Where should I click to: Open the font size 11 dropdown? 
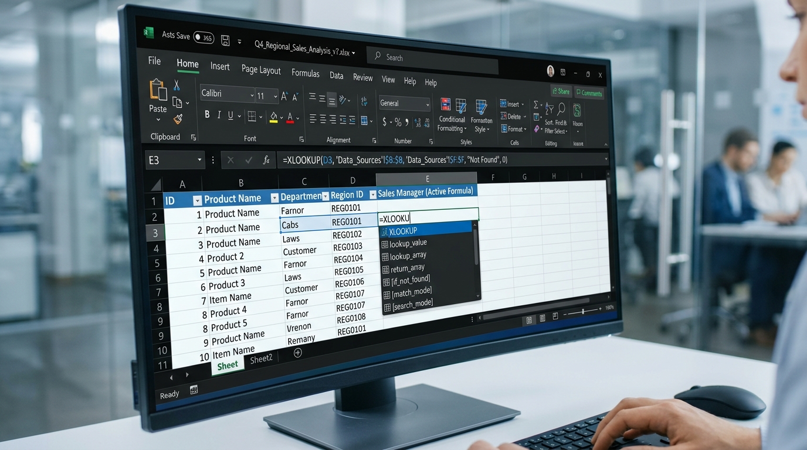coord(275,97)
